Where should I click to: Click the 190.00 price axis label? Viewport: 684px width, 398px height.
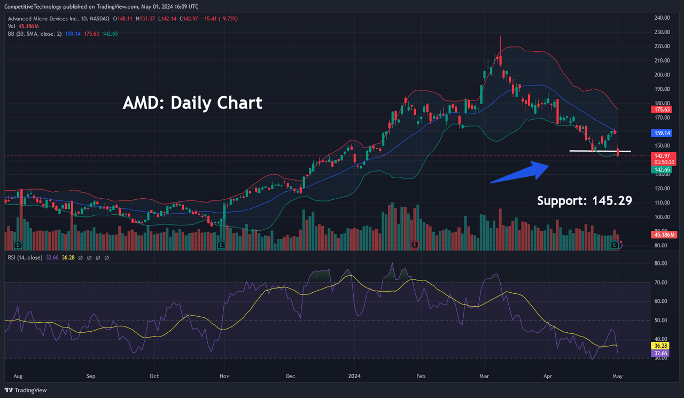(662, 89)
